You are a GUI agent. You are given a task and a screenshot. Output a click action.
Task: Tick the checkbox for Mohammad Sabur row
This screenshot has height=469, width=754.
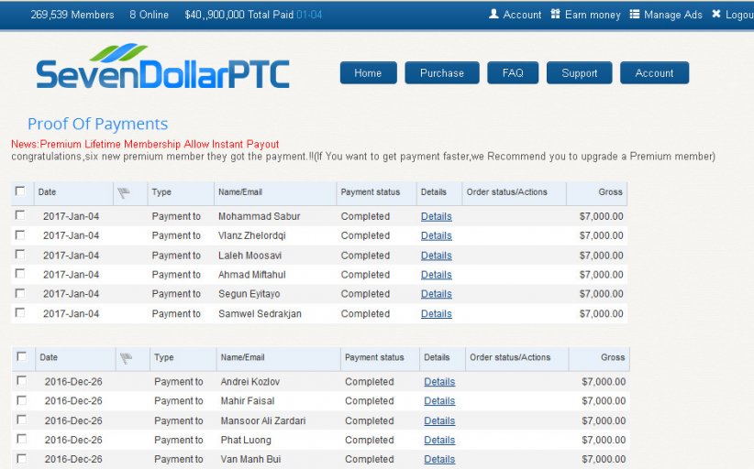20,215
